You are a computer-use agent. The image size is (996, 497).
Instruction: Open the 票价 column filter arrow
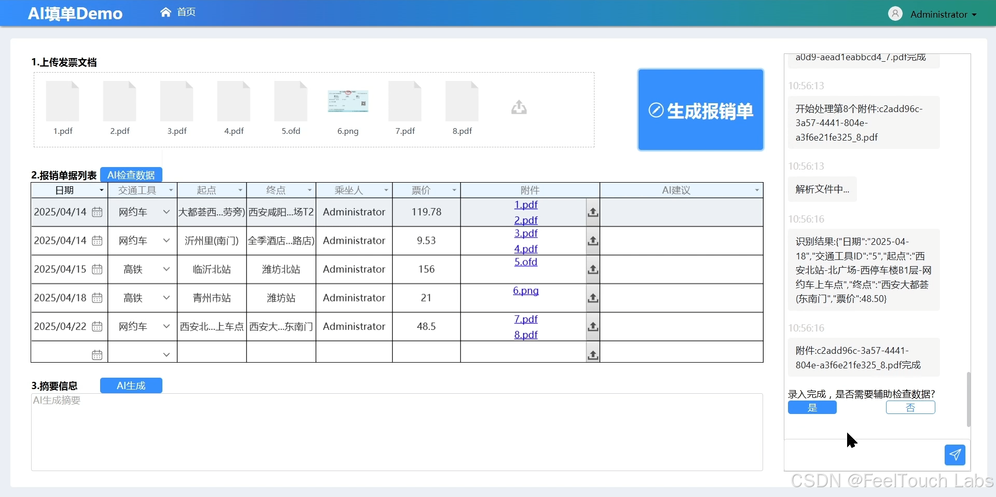coord(454,190)
